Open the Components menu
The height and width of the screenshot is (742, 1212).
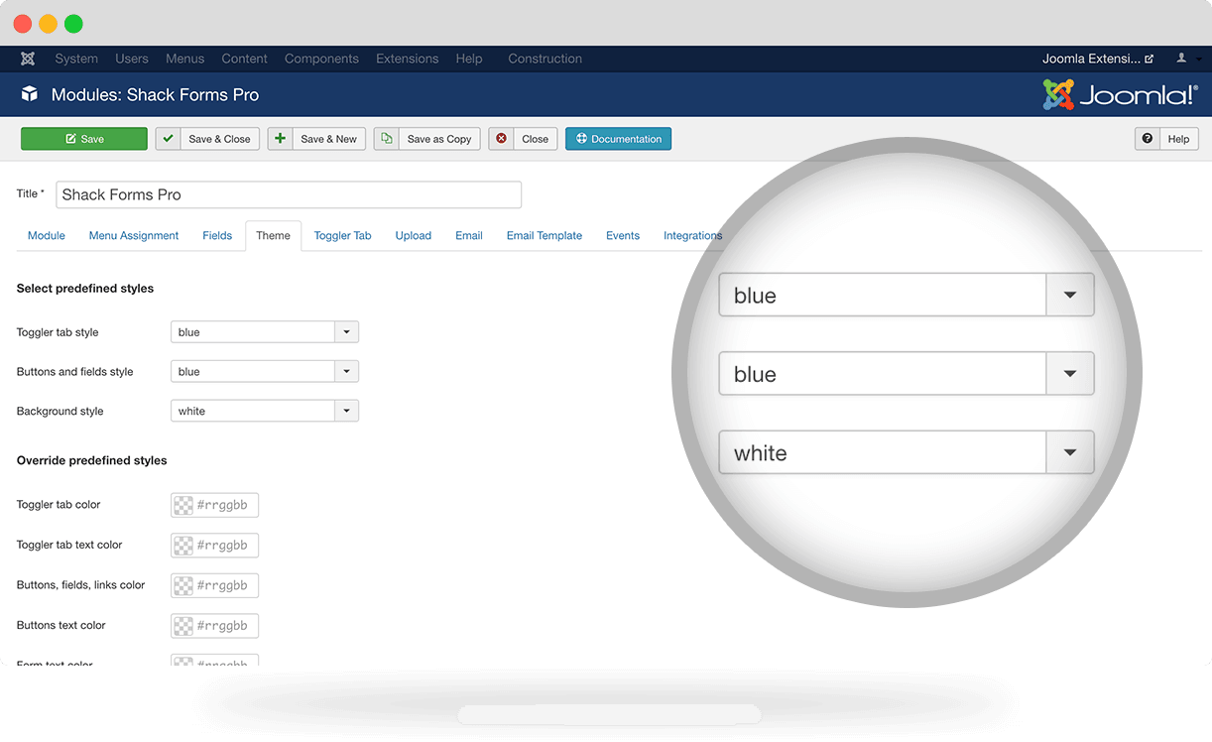click(x=321, y=59)
